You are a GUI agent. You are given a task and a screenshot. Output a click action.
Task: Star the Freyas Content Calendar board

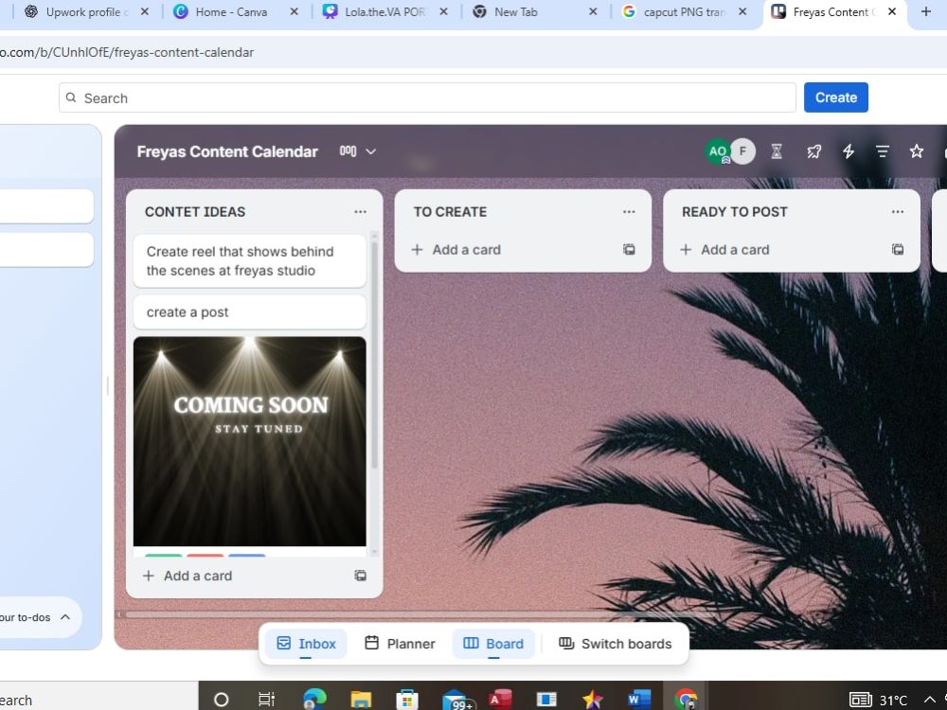click(916, 151)
